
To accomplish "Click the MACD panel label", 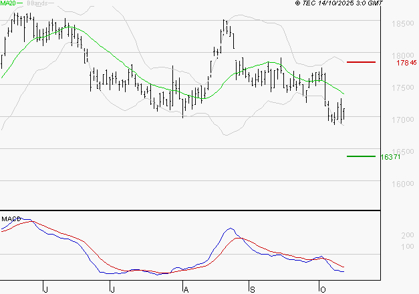I will (x=10, y=218).
